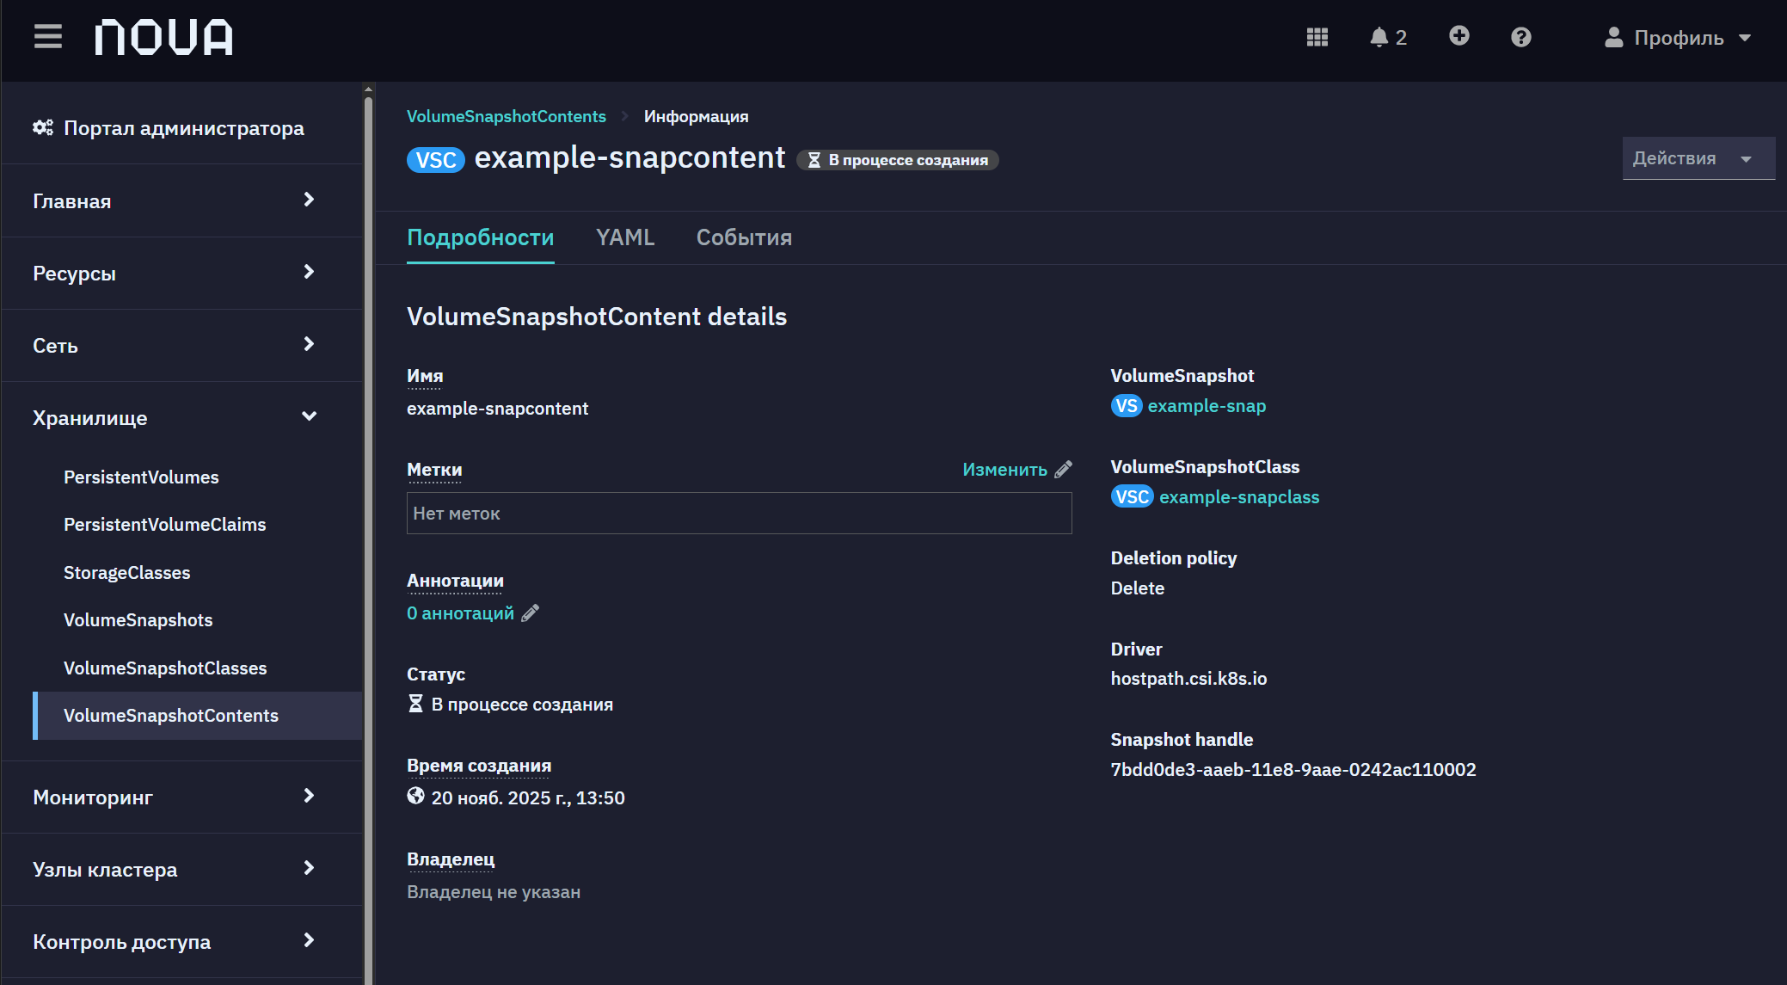Click the plus add-resource icon
The height and width of the screenshot is (985, 1787).
coord(1458,36)
